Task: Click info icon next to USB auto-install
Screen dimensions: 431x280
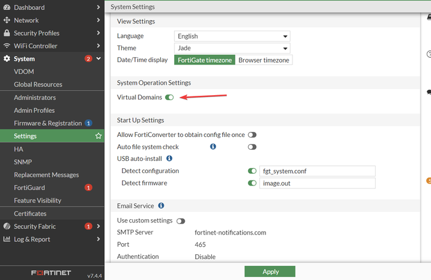Action: 169,158
